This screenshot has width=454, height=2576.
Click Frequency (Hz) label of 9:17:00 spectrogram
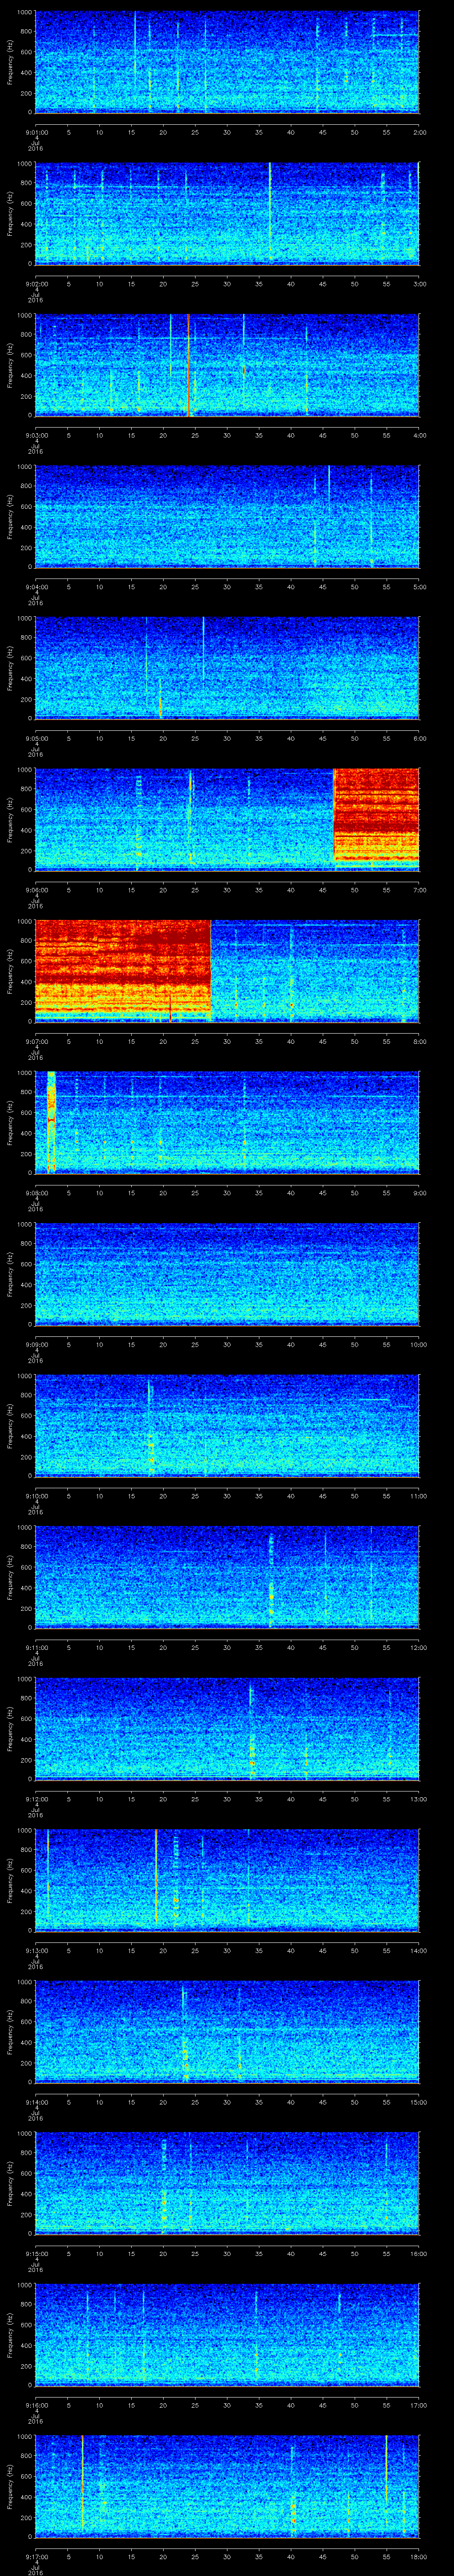coord(10,2487)
